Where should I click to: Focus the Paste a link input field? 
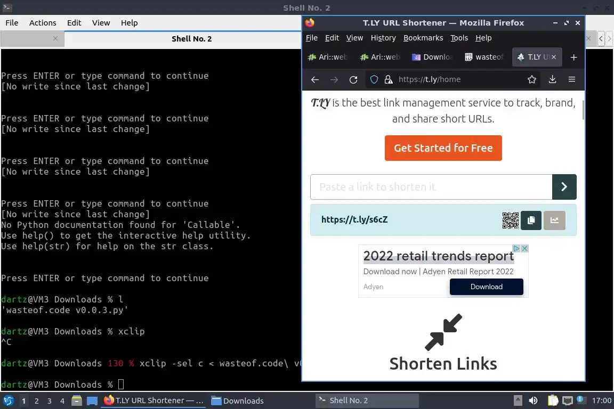(431, 187)
